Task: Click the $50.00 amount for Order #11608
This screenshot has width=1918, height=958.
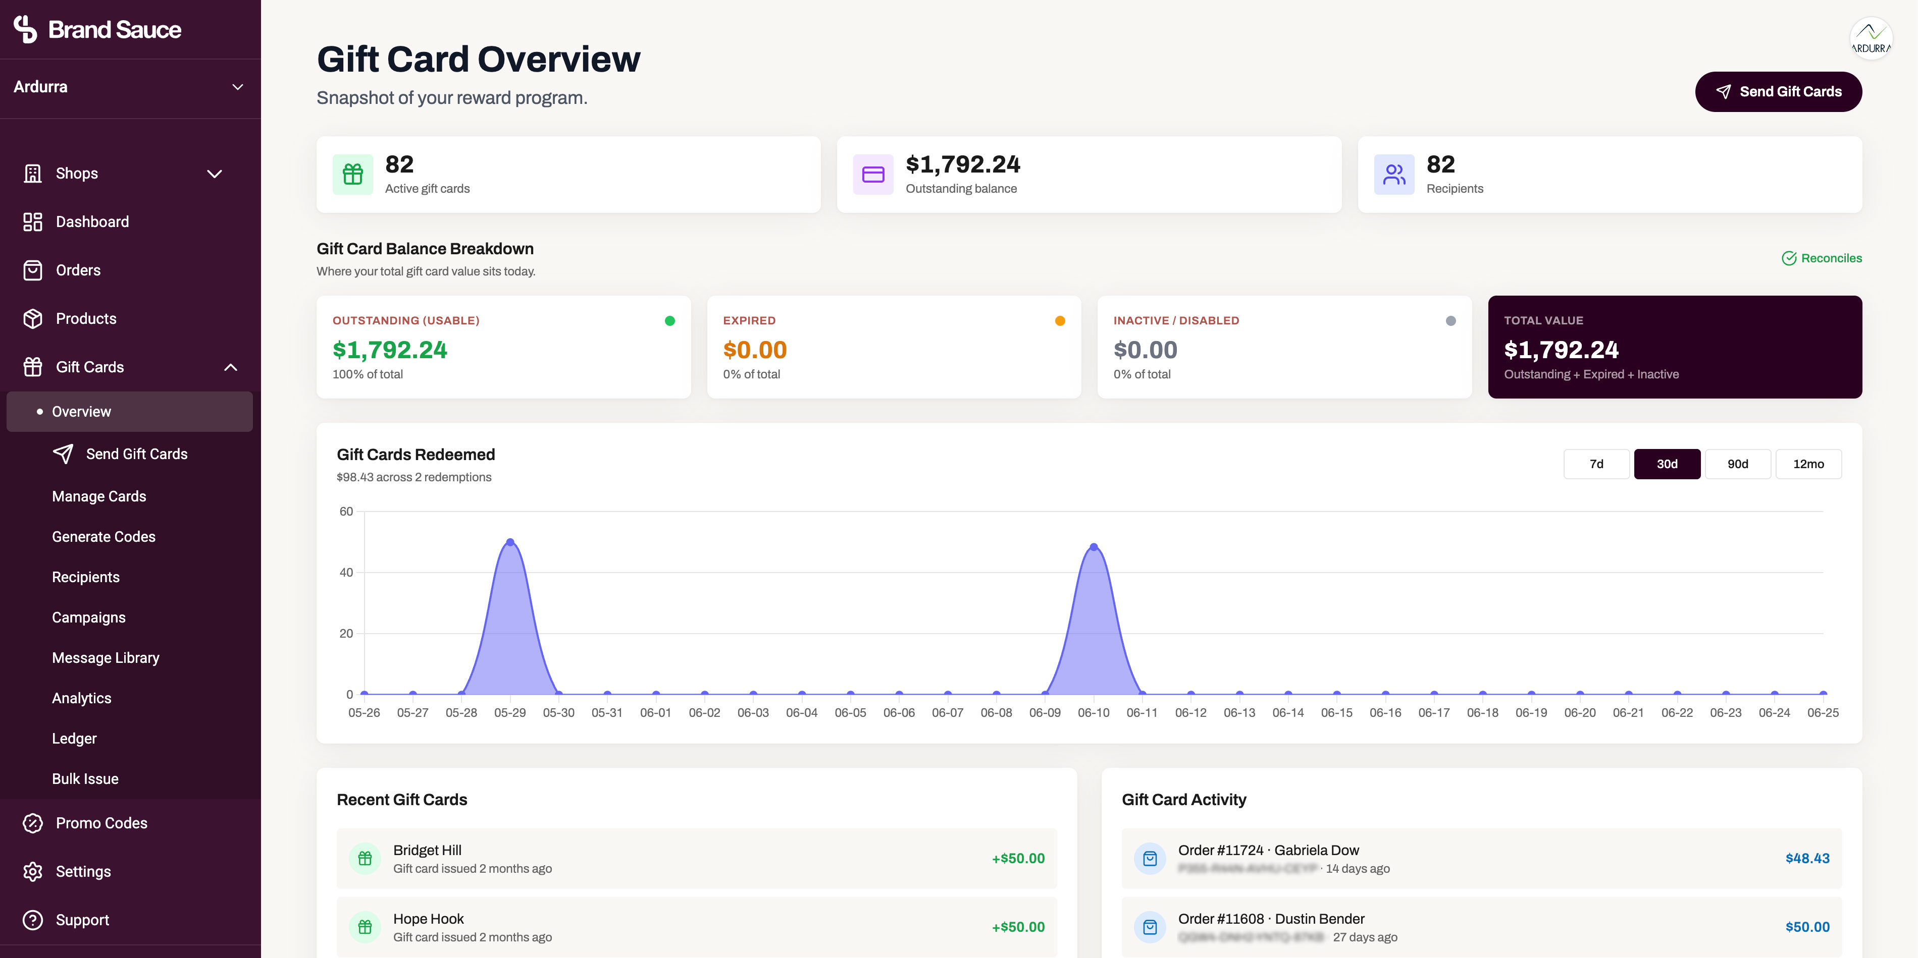Action: (x=1807, y=927)
